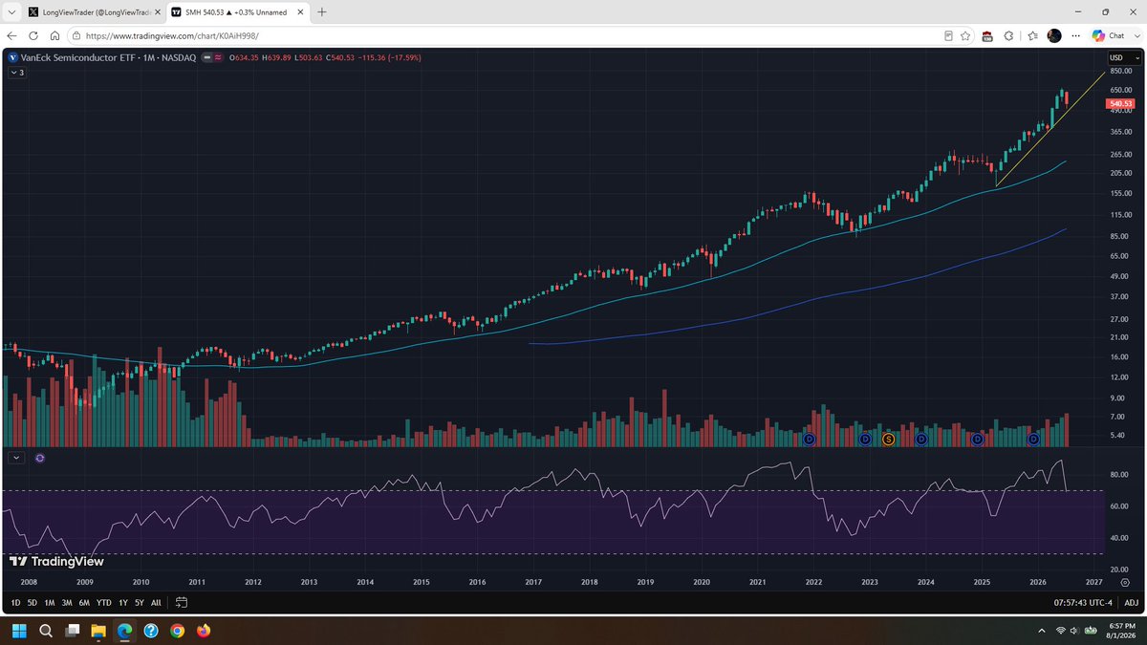This screenshot has height=645, width=1147.
Task: Open immersive reader view icon
Action: 949,35
